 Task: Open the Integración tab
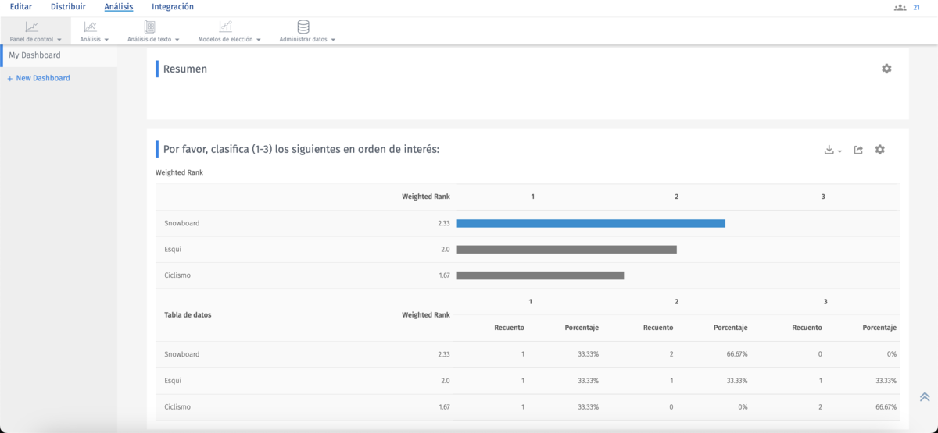click(x=173, y=7)
